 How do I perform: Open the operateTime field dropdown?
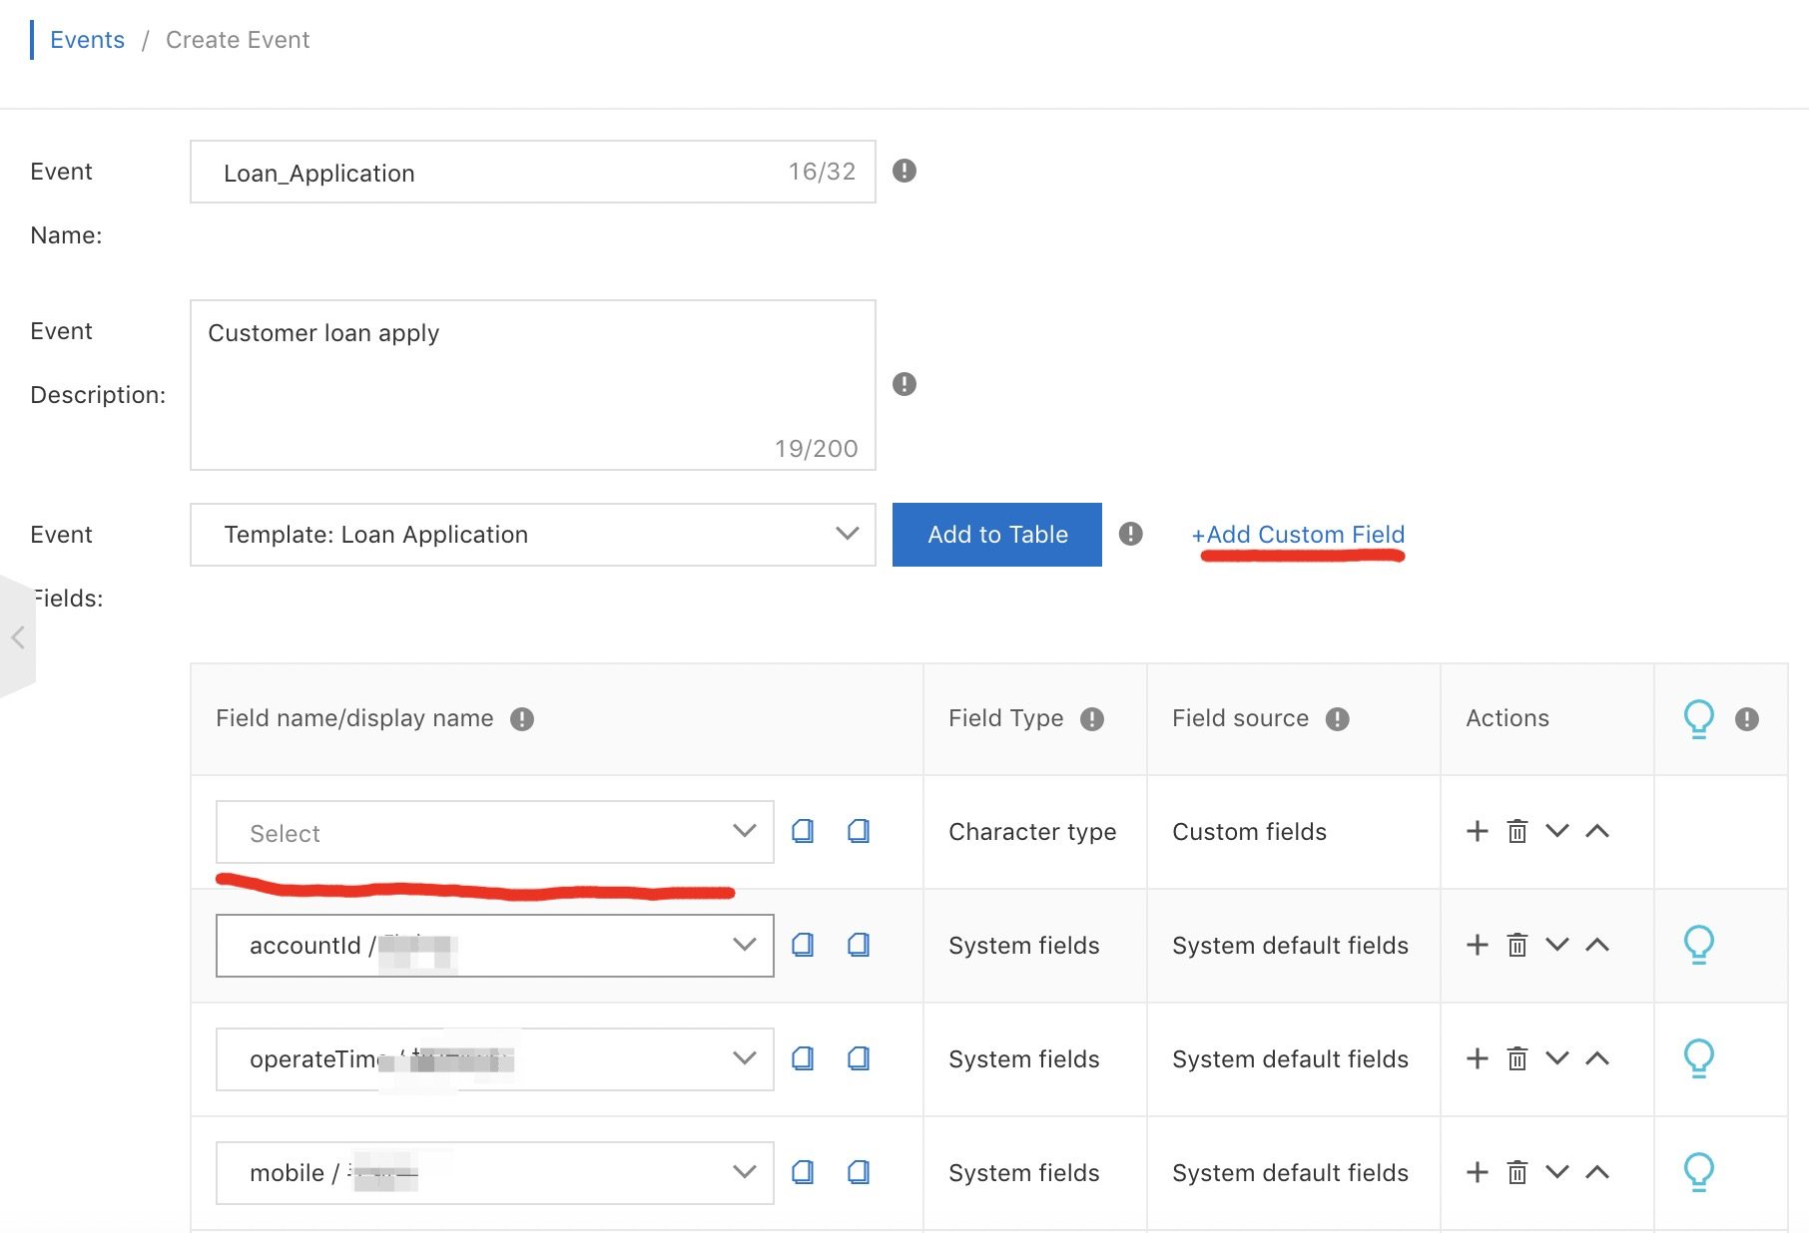pos(494,1059)
